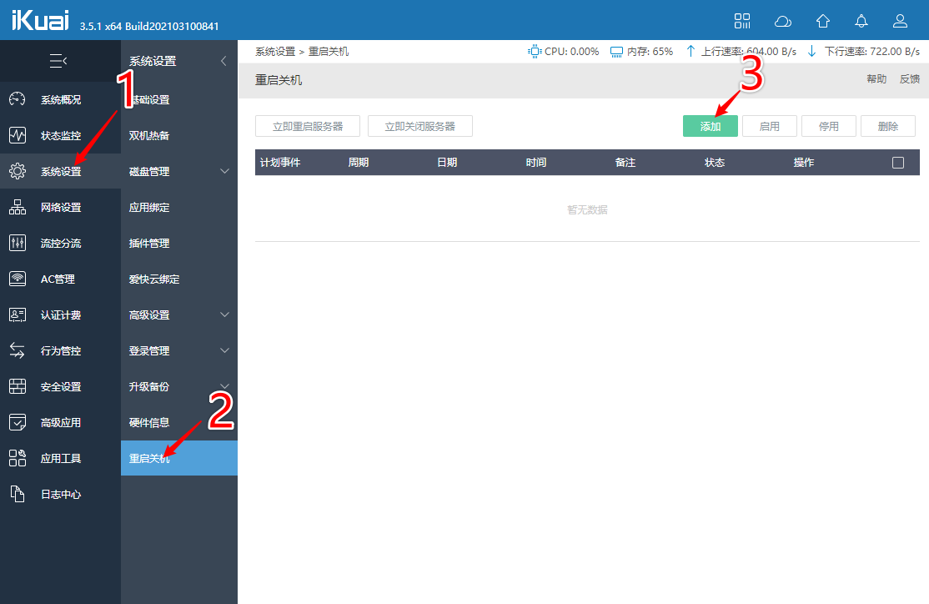This screenshot has height=604, width=929.
Task: Select 网络设置 menu item
Action: (x=60, y=208)
